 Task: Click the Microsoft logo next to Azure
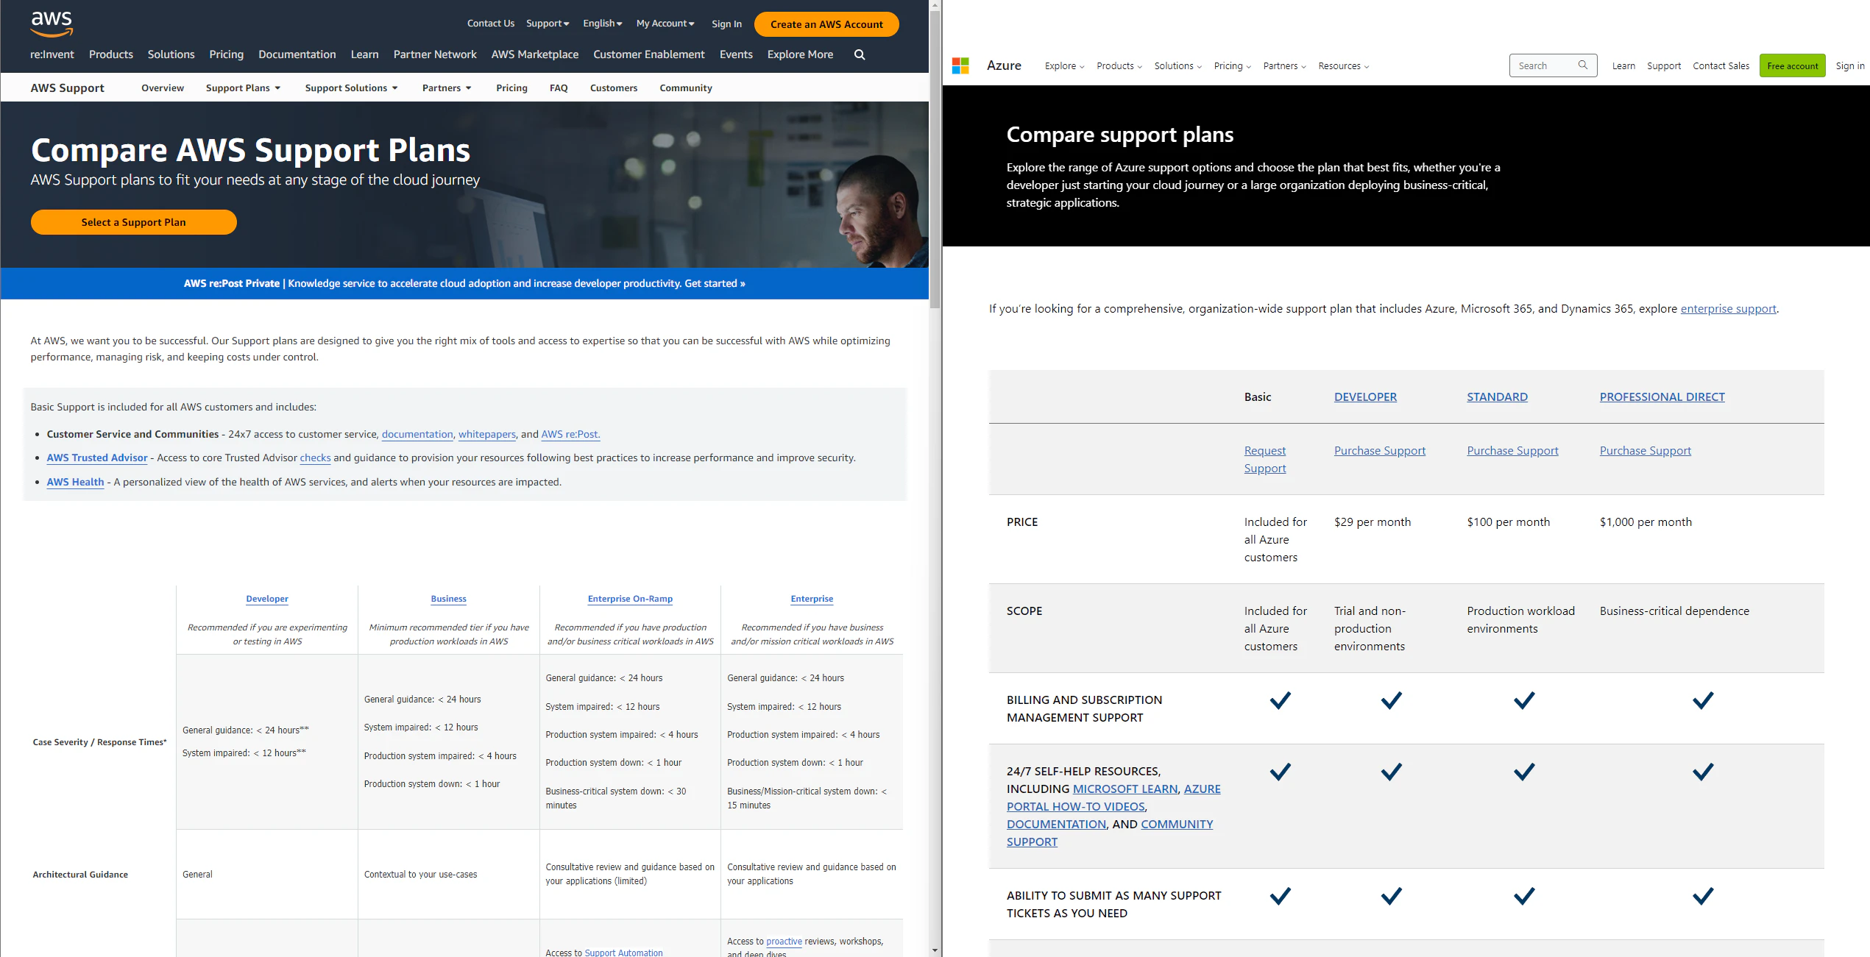(x=959, y=65)
